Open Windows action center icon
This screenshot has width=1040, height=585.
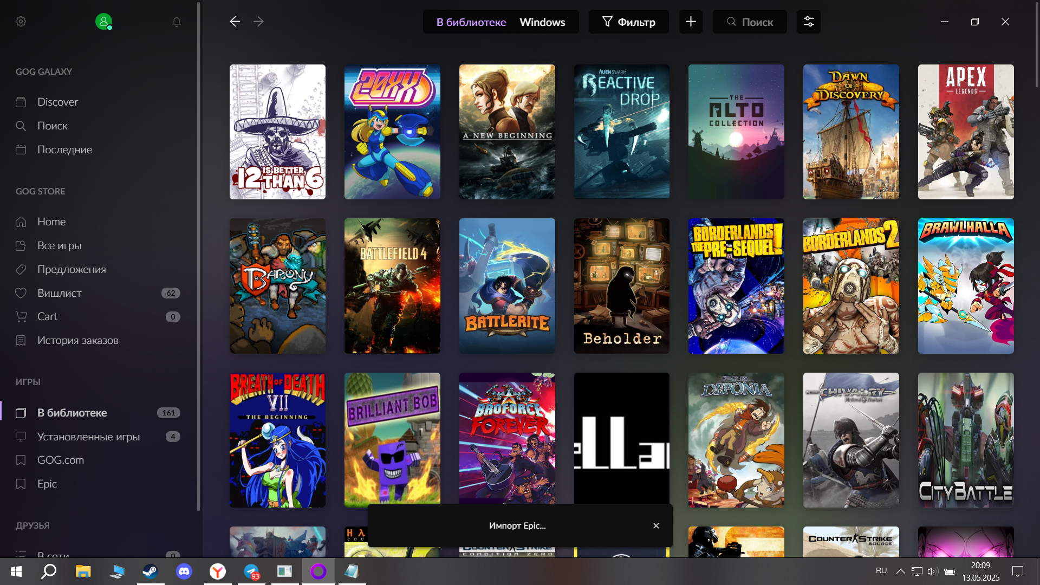[x=1018, y=571]
